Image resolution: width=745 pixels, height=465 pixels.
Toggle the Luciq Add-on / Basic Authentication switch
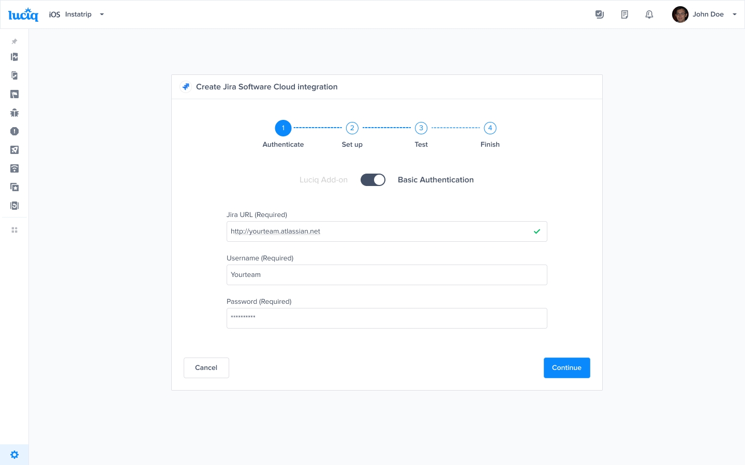[x=373, y=180]
